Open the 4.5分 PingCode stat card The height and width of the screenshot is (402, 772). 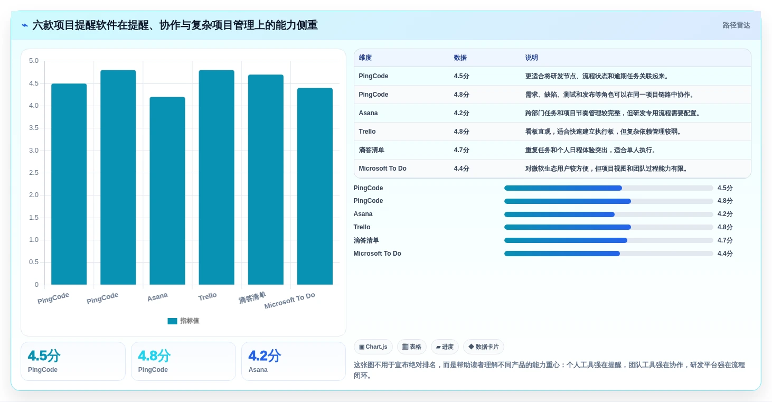pos(73,361)
